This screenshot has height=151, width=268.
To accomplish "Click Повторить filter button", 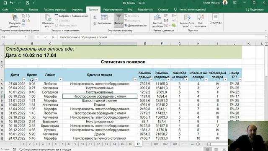I will point(132,21).
